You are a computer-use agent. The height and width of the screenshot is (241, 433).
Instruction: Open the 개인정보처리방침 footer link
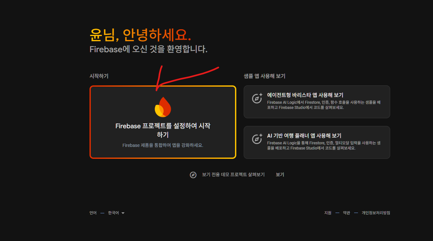tap(376, 213)
